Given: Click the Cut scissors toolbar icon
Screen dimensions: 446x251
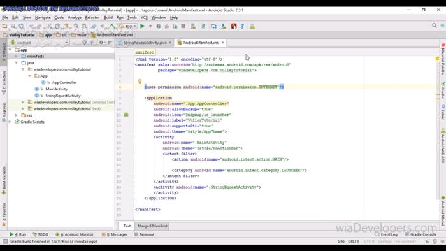Looking at the screenshot, I should (50, 26).
